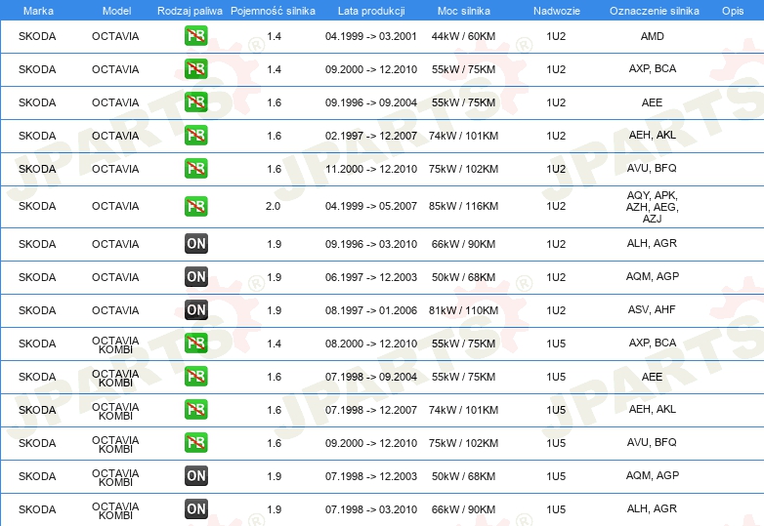Click the Pojemność silnika column header
The image size is (764, 526).
point(273,11)
